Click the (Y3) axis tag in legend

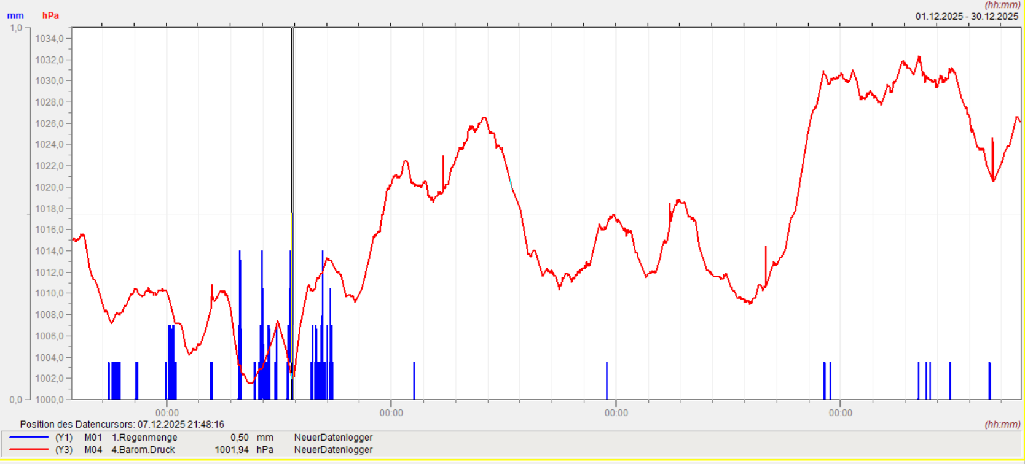pos(64,450)
